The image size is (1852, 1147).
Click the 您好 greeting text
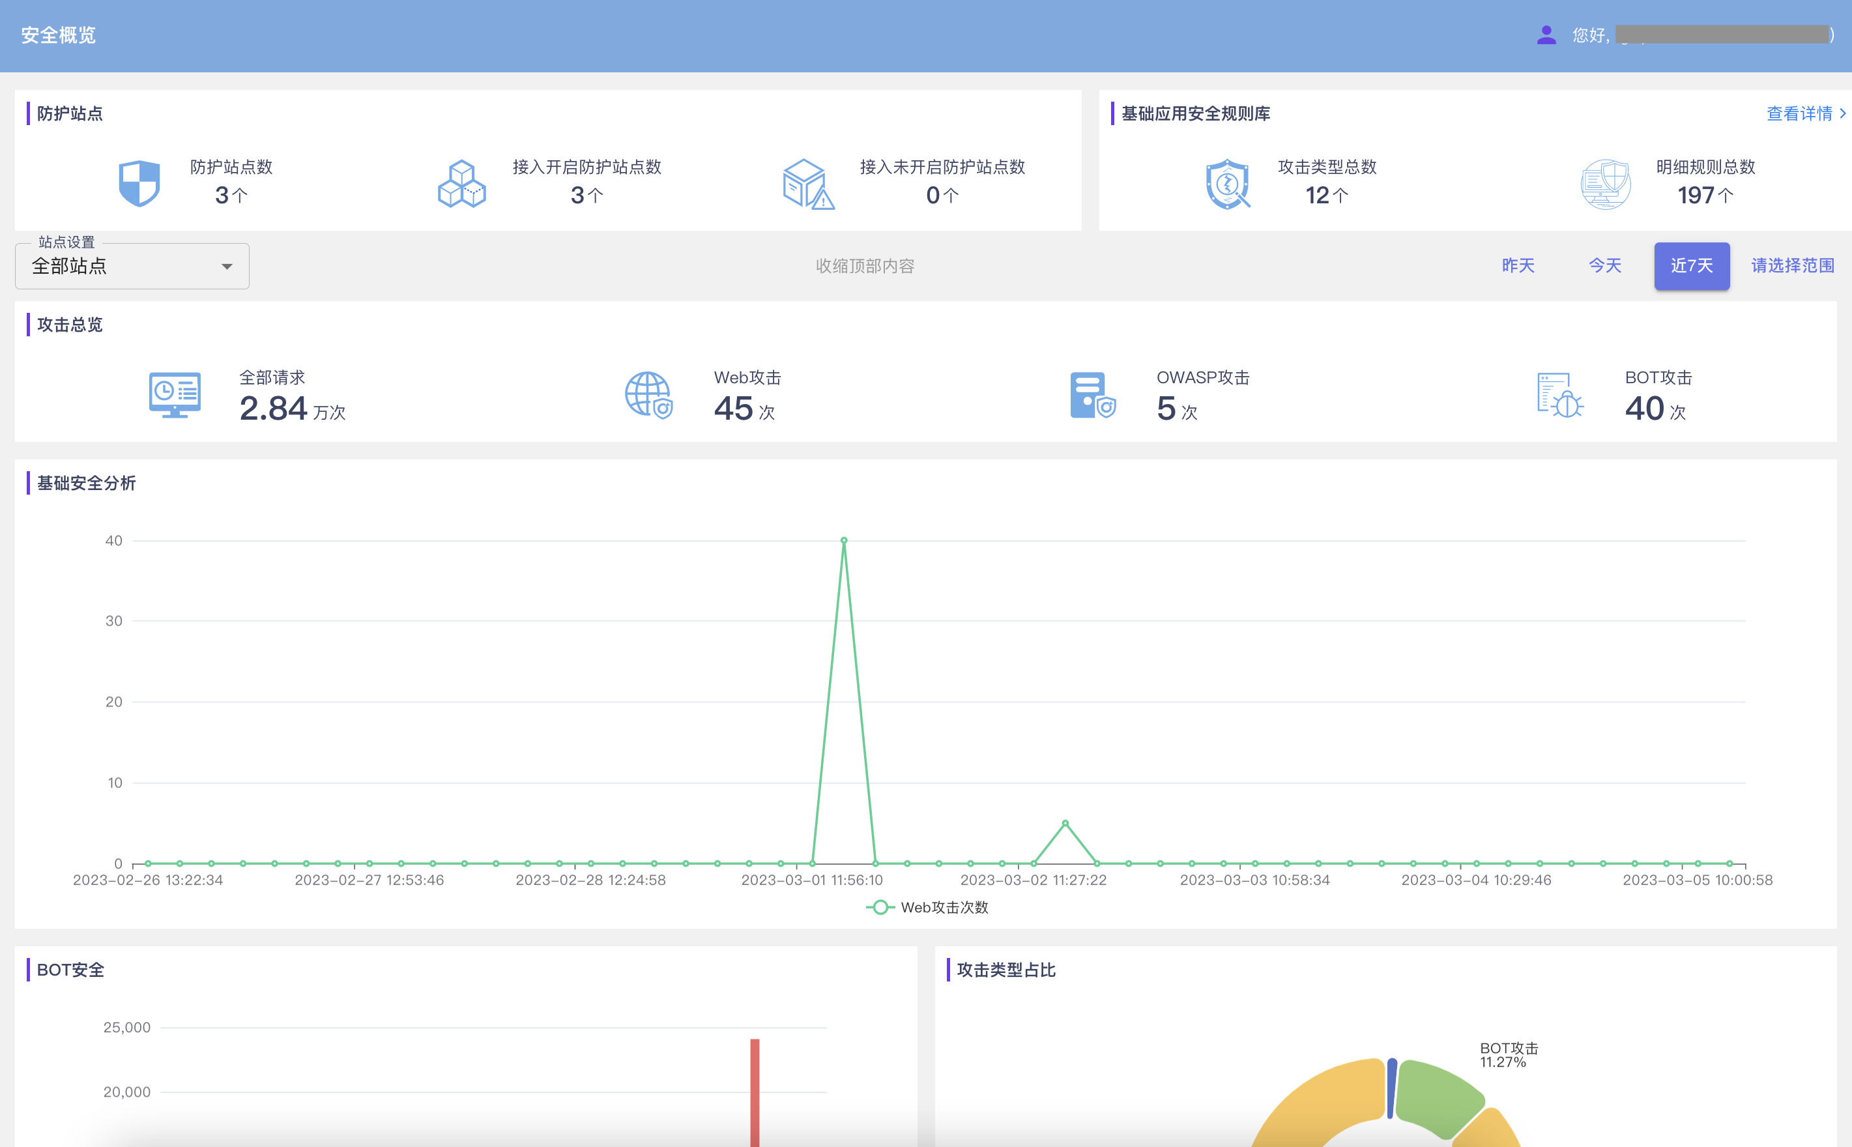[1590, 35]
